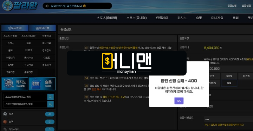Image resolution: width=253 pixels, height=131 pixels.
Task: Click the 출금신청 page heading
Action: tap(66, 30)
